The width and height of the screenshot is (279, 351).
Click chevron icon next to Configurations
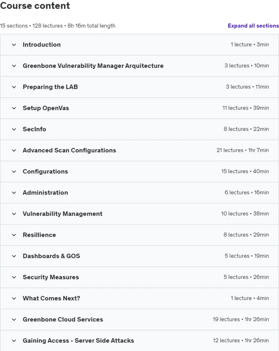click(x=14, y=171)
